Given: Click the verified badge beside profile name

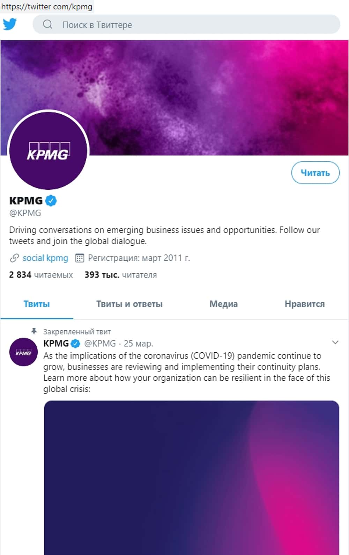Looking at the screenshot, I should pyautogui.click(x=51, y=201).
